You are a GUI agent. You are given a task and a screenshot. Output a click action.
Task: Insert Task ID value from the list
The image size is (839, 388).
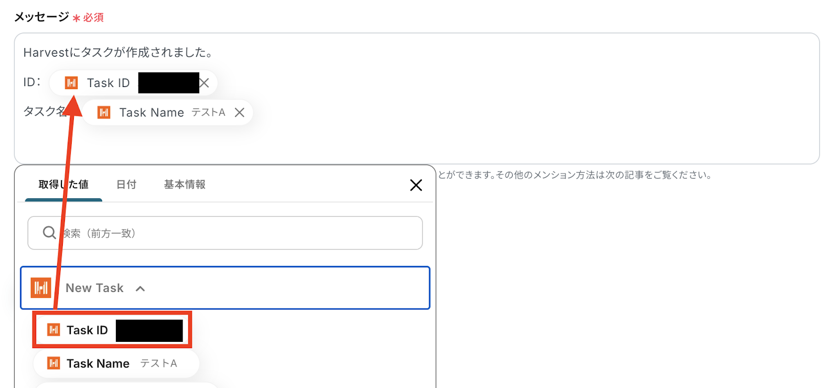[x=88, y=330]
